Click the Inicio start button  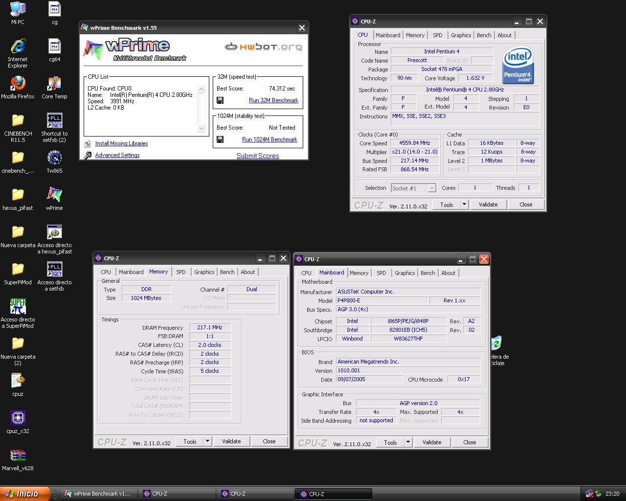click(x=25, y=494)
